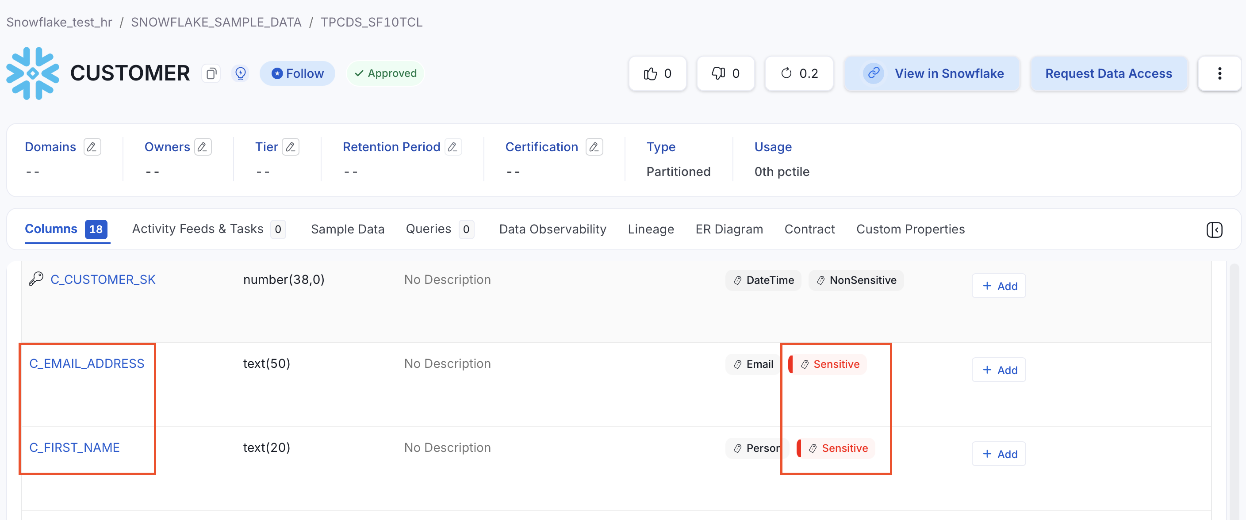Image resolution: width=1246 pixels, height=520 pixels.
Task: Open the Contract tab
Action: (x=809, y=229)
